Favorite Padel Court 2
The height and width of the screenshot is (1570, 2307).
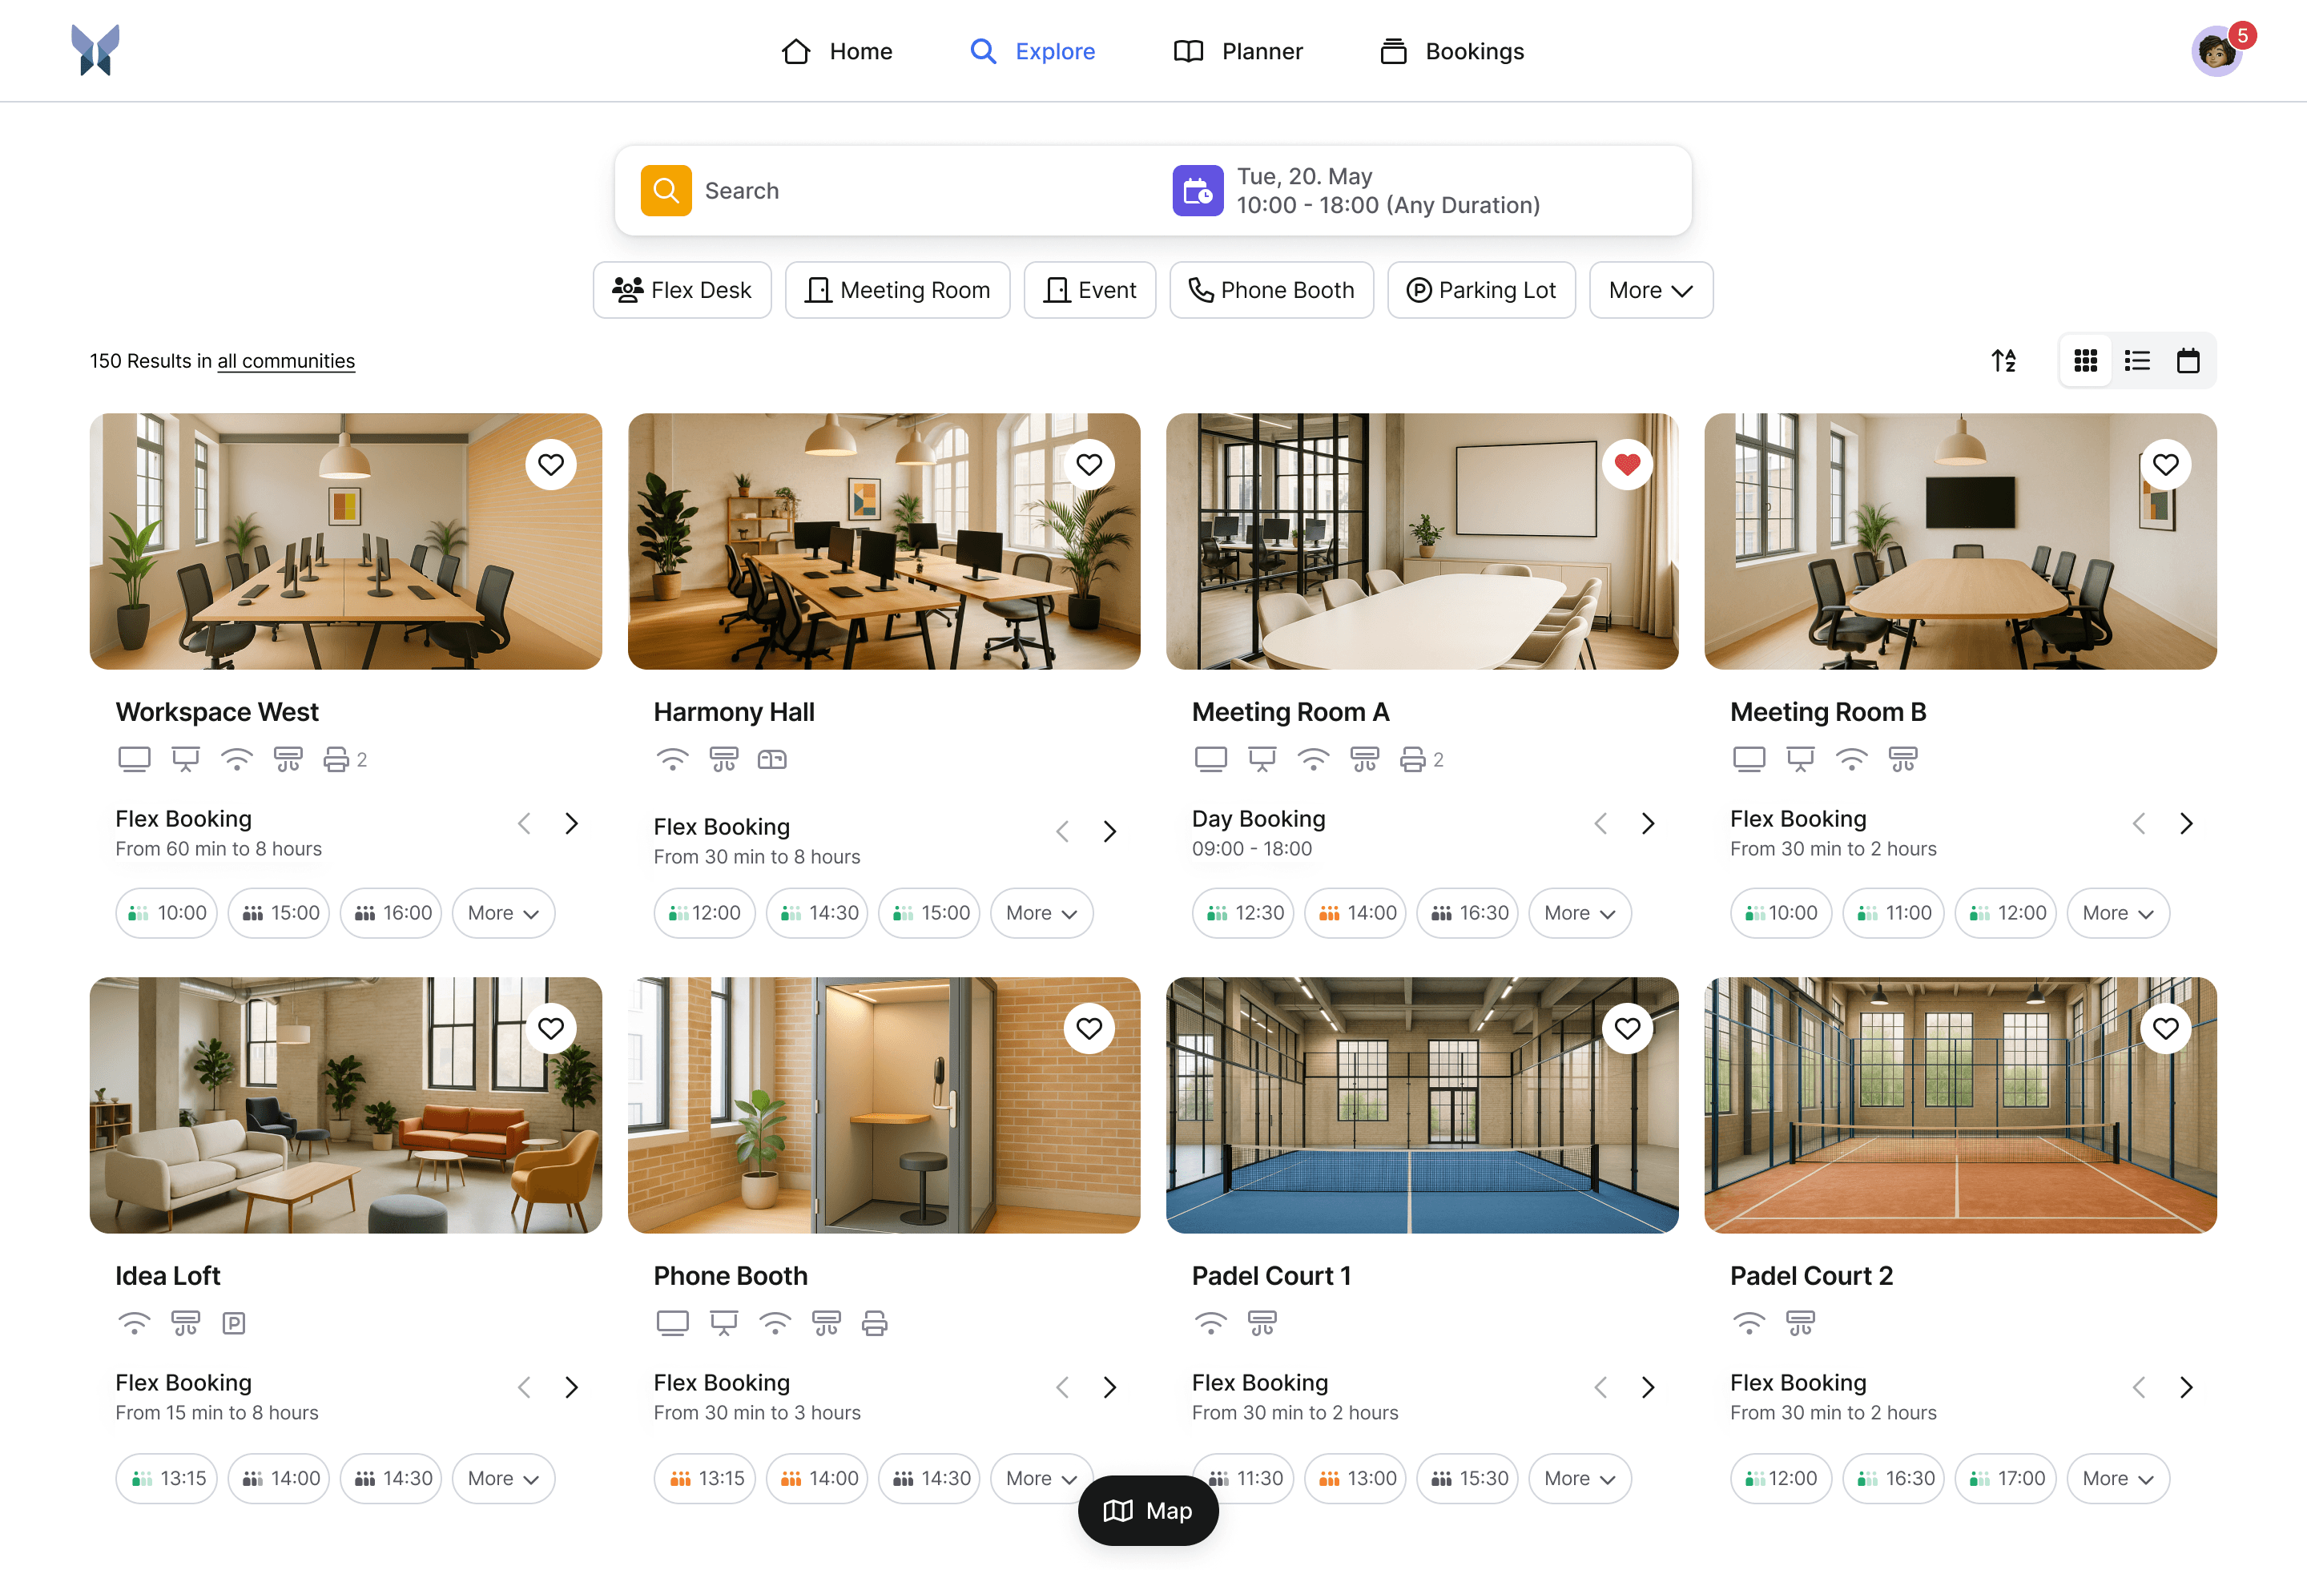click(2166, 1029)
